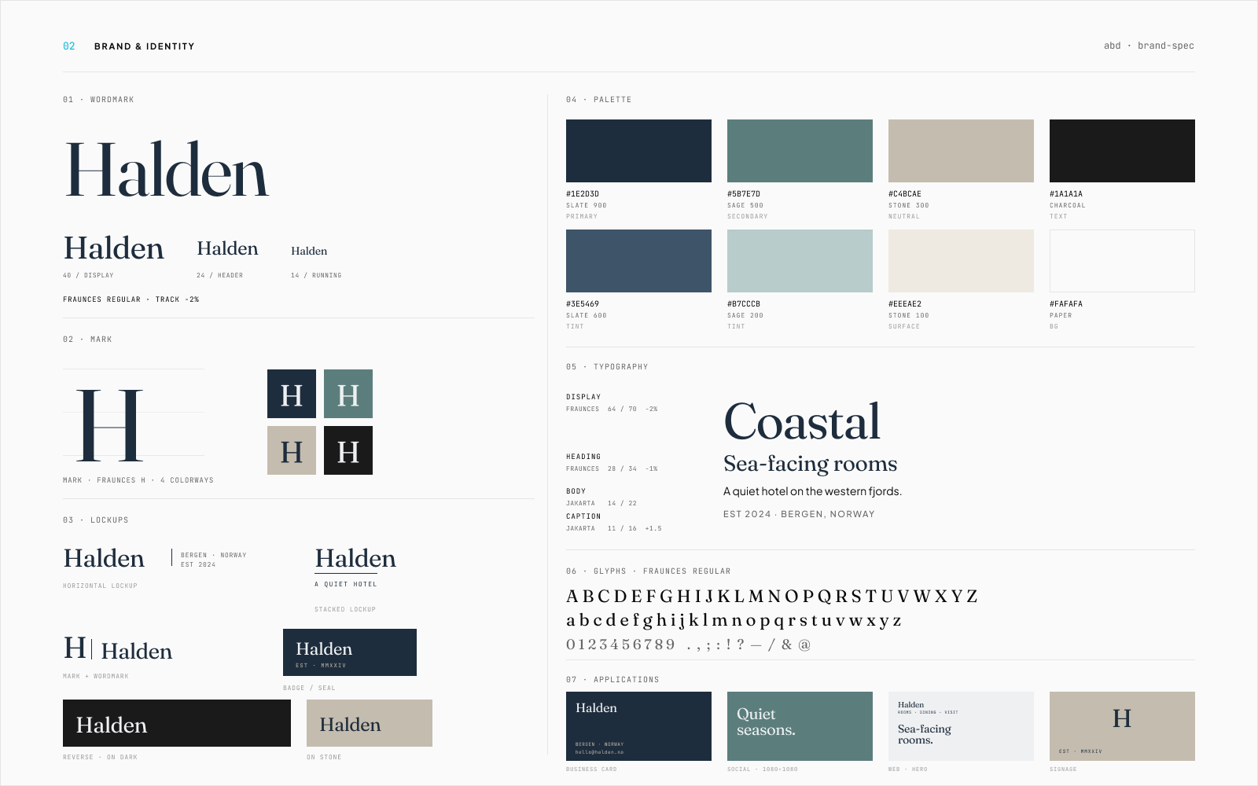1258x786 pixels.
Task: Click the 'EST 2024 · BERGEN, NORWAY' caption
Action: click(799, 514)
